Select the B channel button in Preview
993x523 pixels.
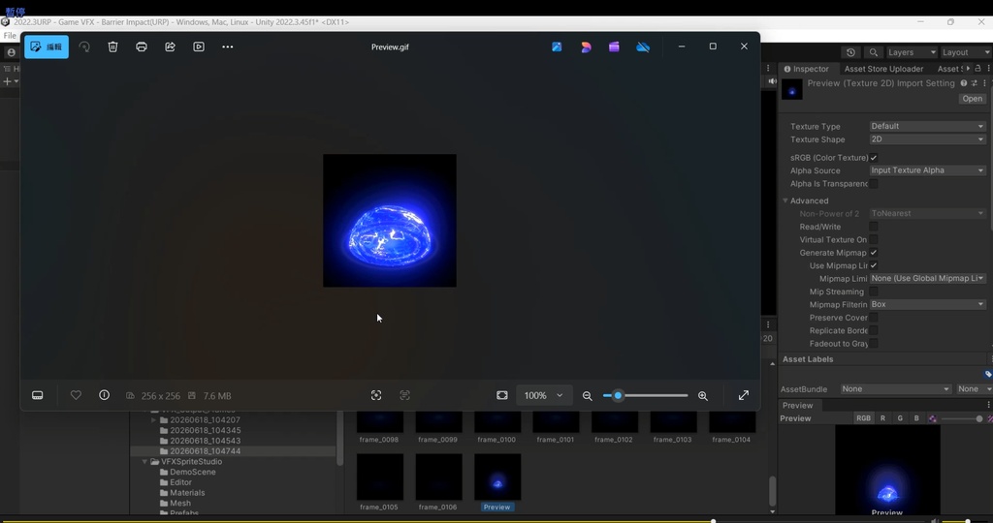pyautogui.click(x=916, y=418)
